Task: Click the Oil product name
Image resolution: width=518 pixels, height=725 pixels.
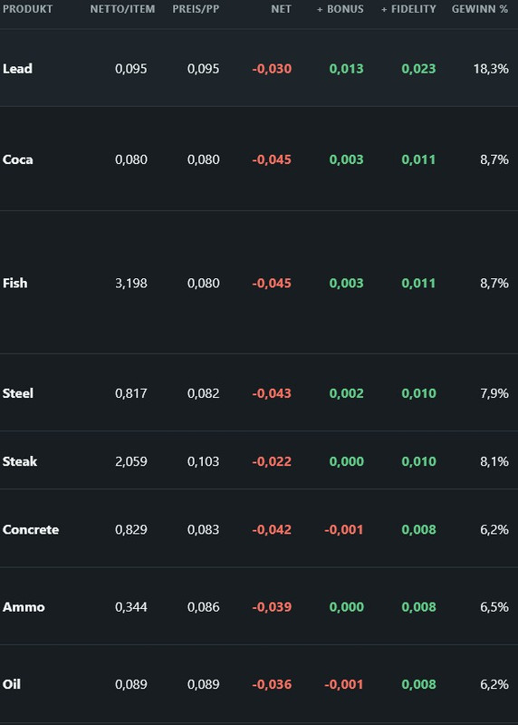Action: pyautogui.click(x=12, y=684)
